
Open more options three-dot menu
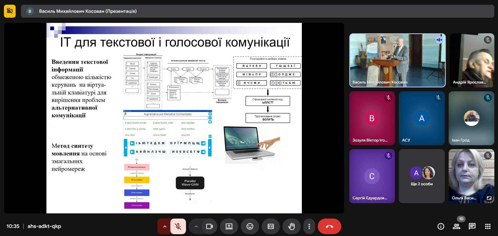[x=309, y=226]
